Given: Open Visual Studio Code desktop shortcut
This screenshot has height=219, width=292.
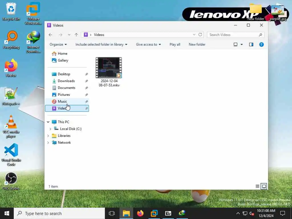Looking at the screenshot, I should (11, 155).
